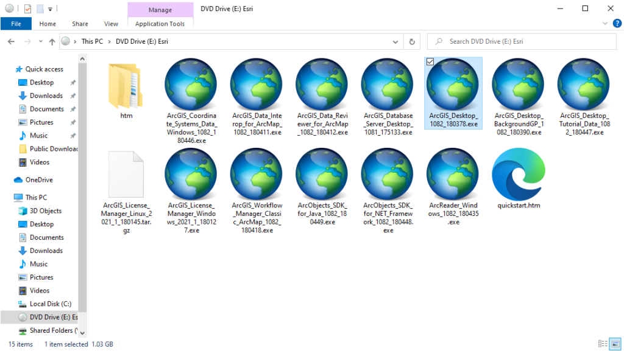The image size is (624, 351).
Task: Refresh the current folder view
Action: (x=412, y=41)
